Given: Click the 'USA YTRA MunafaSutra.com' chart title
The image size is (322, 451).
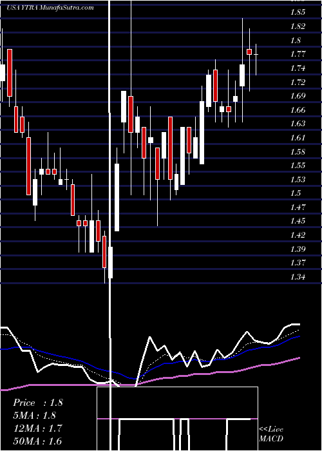Looking at the screenshot, I should (50, 8).
